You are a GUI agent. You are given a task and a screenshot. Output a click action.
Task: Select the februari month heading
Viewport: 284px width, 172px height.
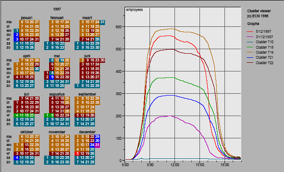57,18
